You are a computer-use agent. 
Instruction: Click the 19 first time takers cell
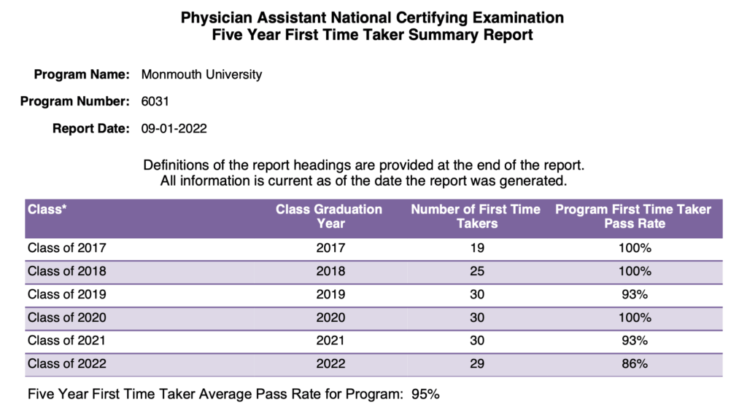[x=477, y=248]
